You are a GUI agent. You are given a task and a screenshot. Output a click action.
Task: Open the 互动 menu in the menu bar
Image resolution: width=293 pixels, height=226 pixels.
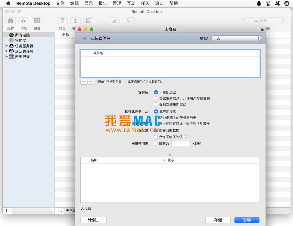pyautogui.click(x=131, y=3)
